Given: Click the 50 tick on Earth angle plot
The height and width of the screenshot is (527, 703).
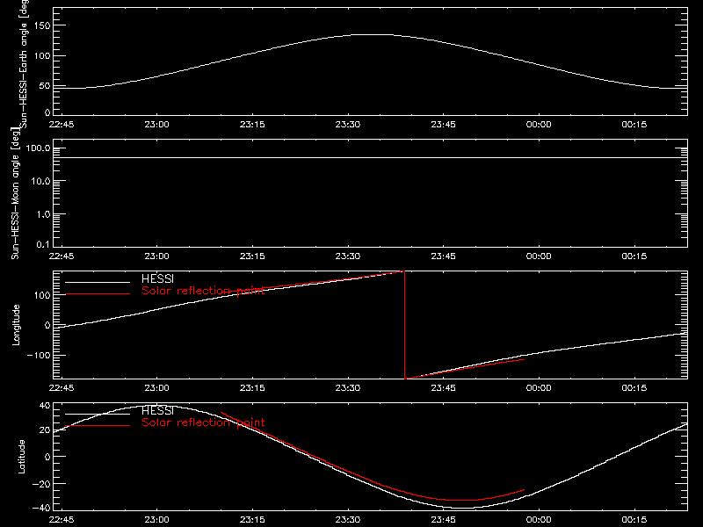Looking at the screenshot, I should coord(45,85).
